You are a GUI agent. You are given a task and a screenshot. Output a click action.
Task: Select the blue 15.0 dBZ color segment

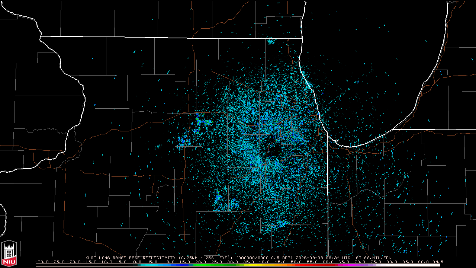(x=187, y=265)
